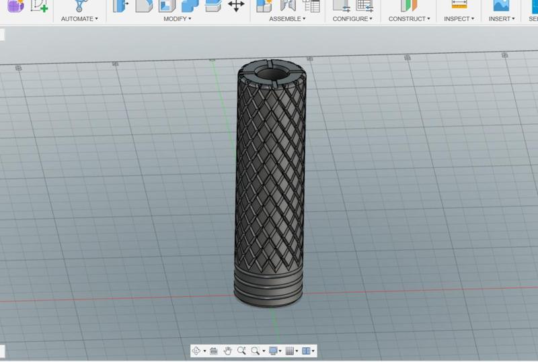The image size is (538, 362).
Task: Click the Viewports layout icon
Action: pyautogui.click(x=306, y=351)
